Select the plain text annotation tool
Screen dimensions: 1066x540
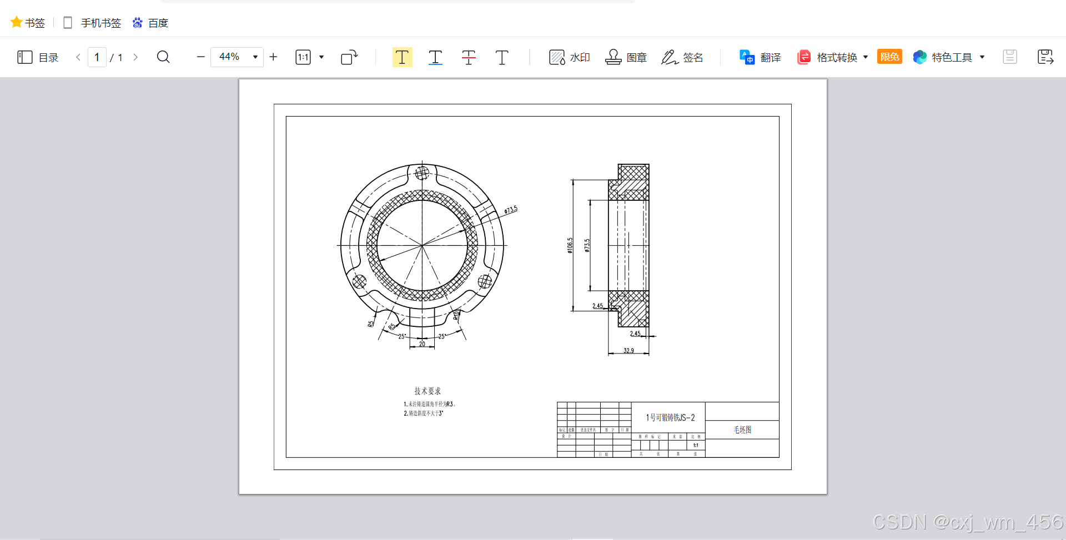(x=502, y=57)
